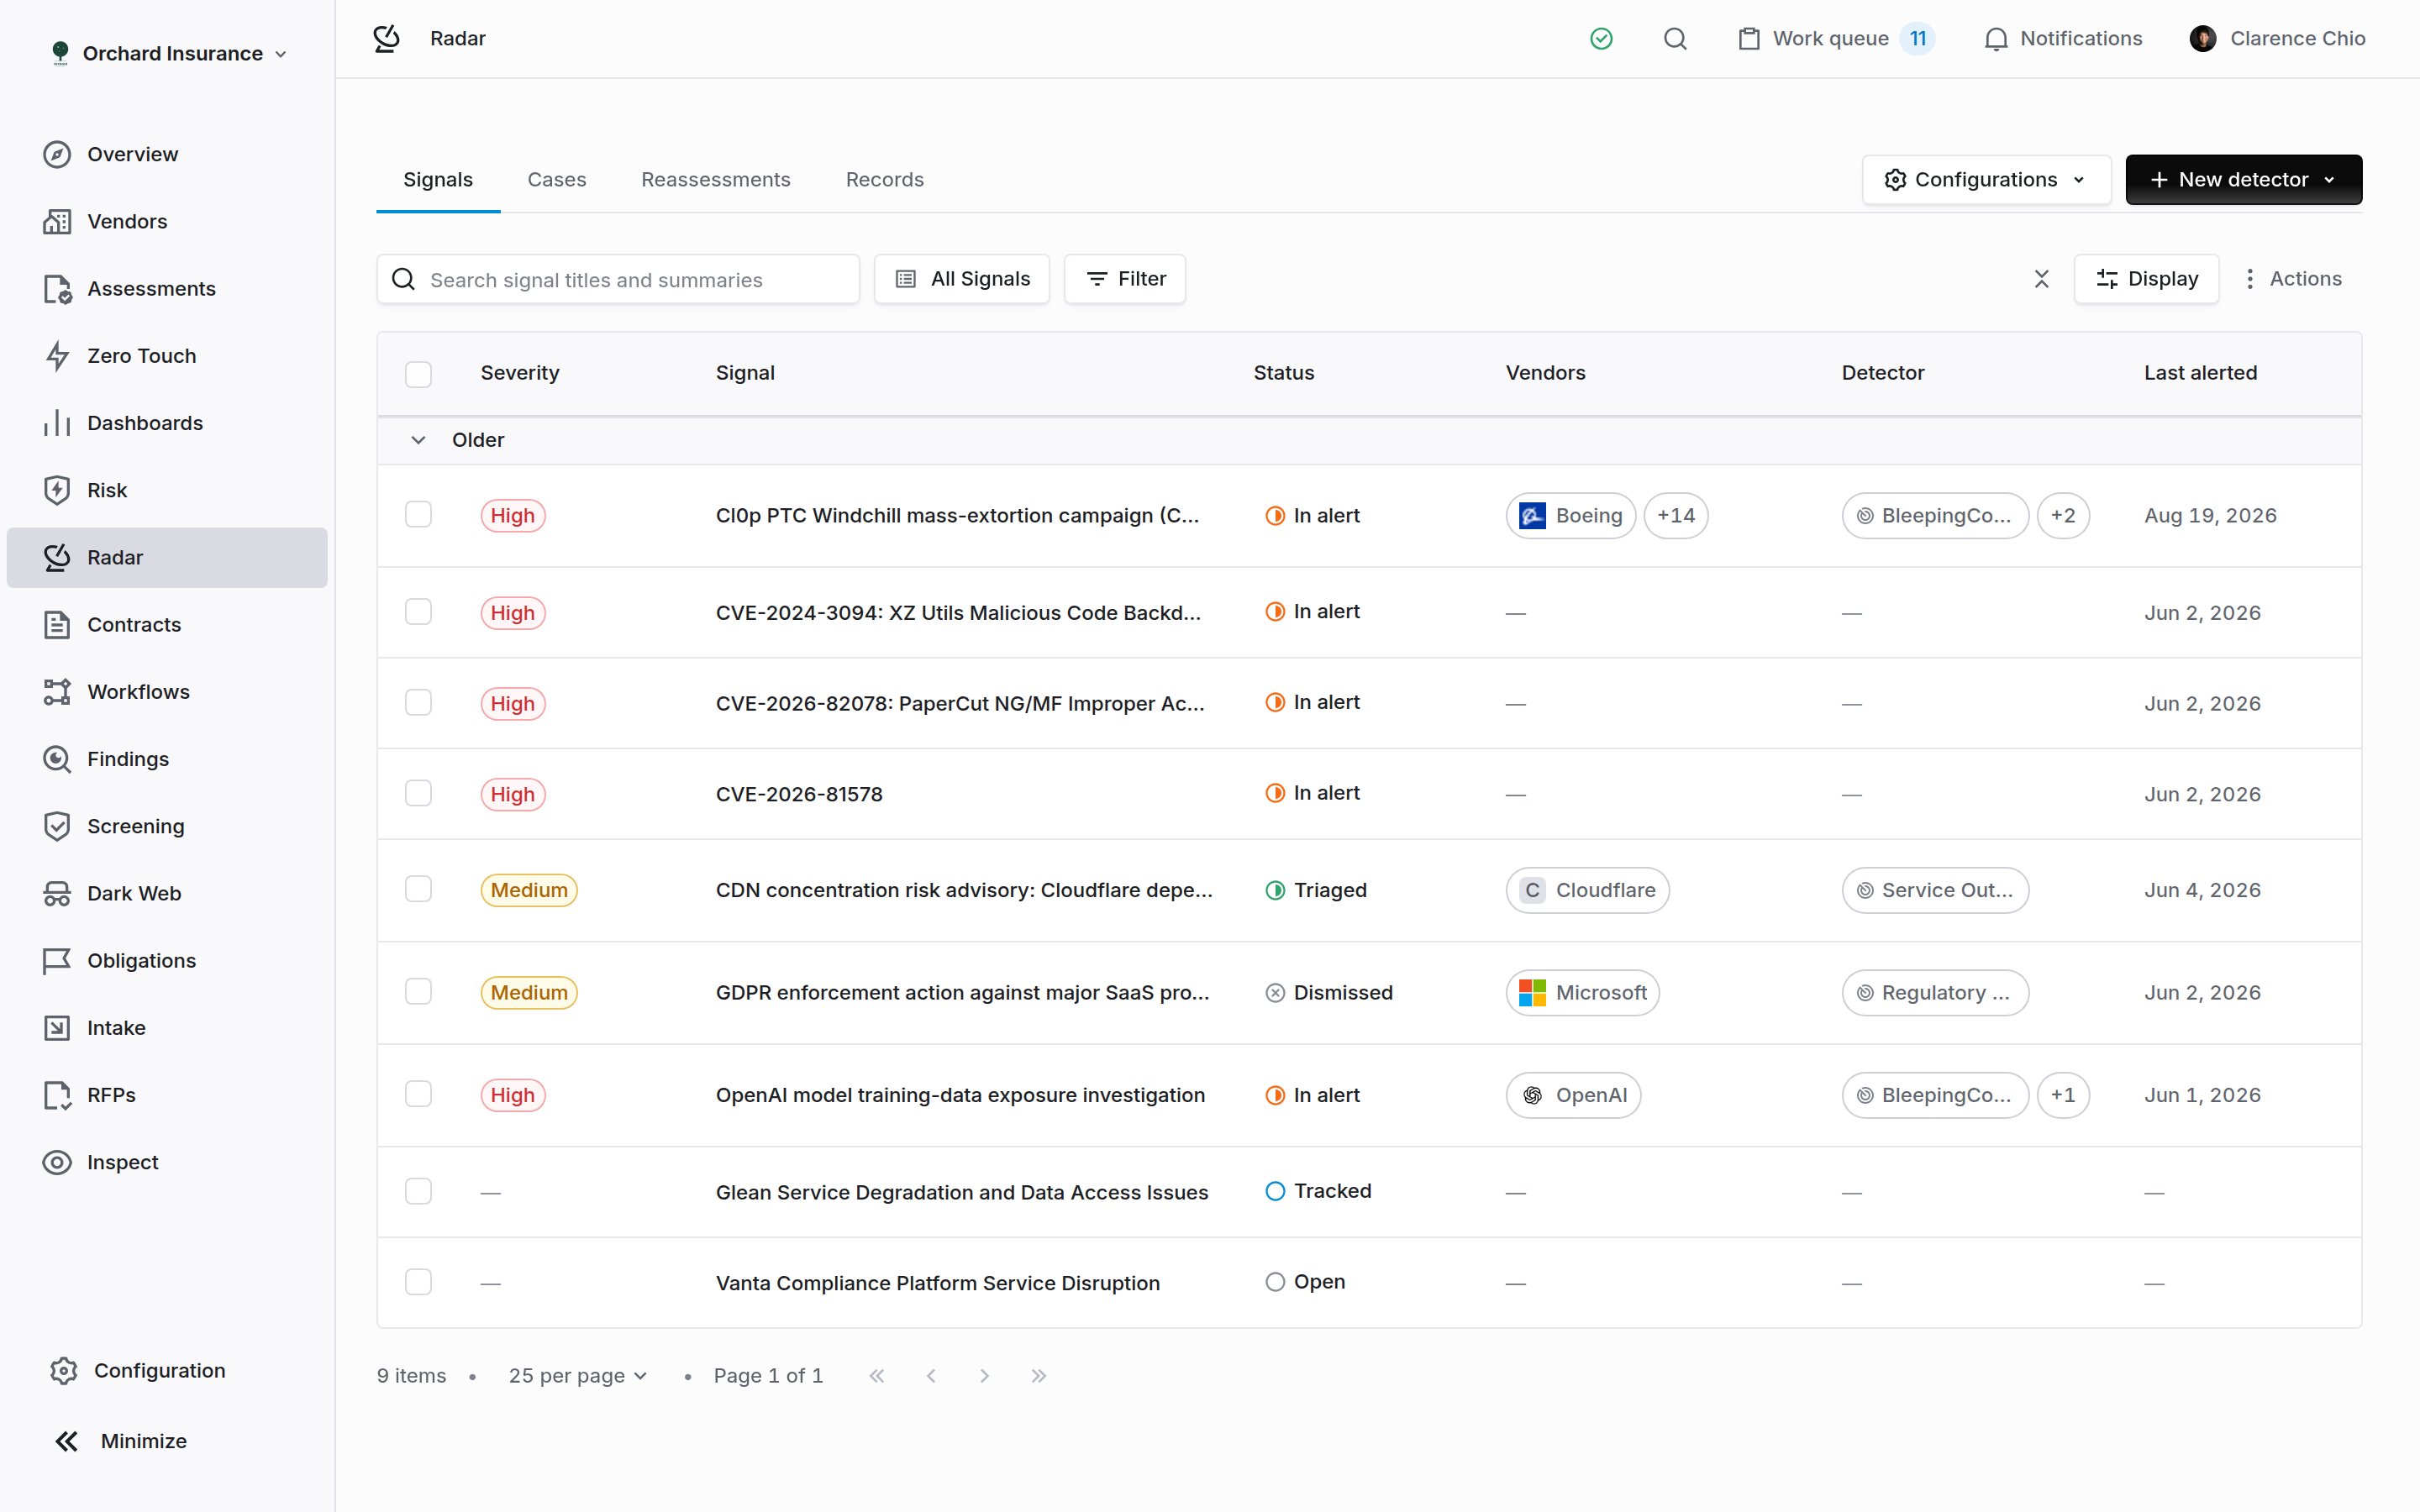Image resolution: width=2420 pixels, height=1512 pixels.
Task: Open the Display options
Action: pyautogui.click(x=2146, y=279)
